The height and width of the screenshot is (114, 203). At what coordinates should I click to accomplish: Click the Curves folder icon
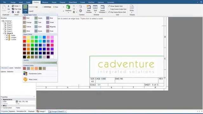click(9, 39)
